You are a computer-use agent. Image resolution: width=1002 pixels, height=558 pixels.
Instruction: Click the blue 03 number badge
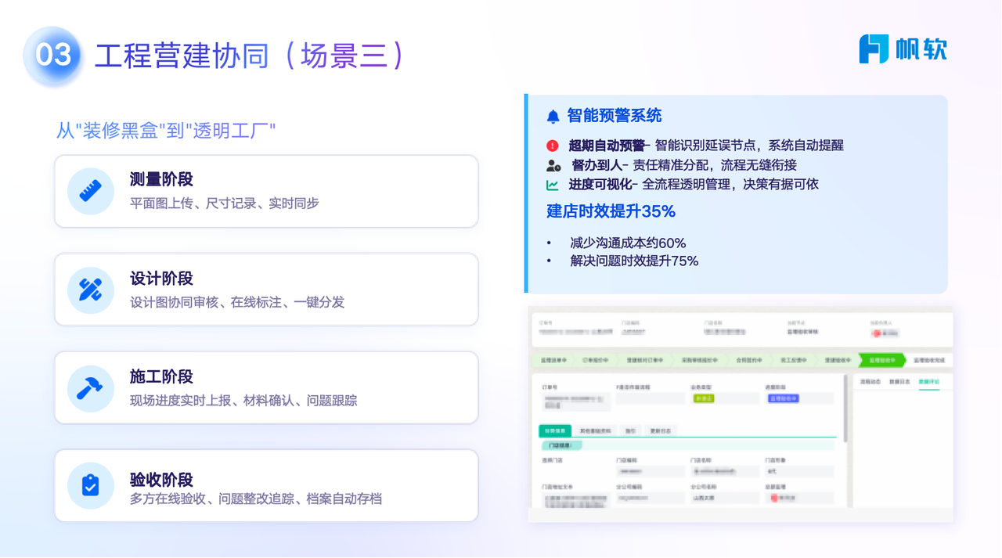(53, 56)
